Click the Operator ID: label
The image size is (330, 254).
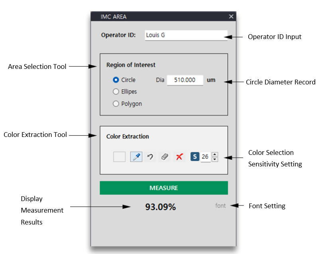point(118,35)
